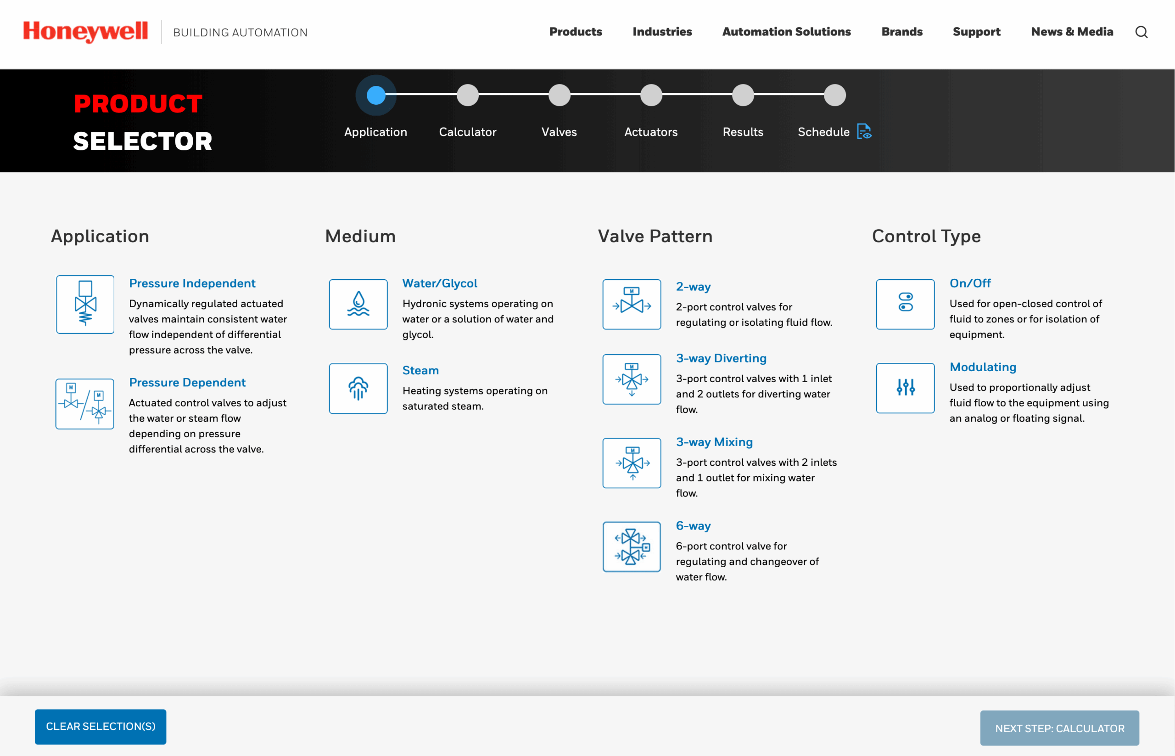This screenshot has width=1175, height=756.
Task: Click the Water/Glycol heading link
Action: click(440, 283)
